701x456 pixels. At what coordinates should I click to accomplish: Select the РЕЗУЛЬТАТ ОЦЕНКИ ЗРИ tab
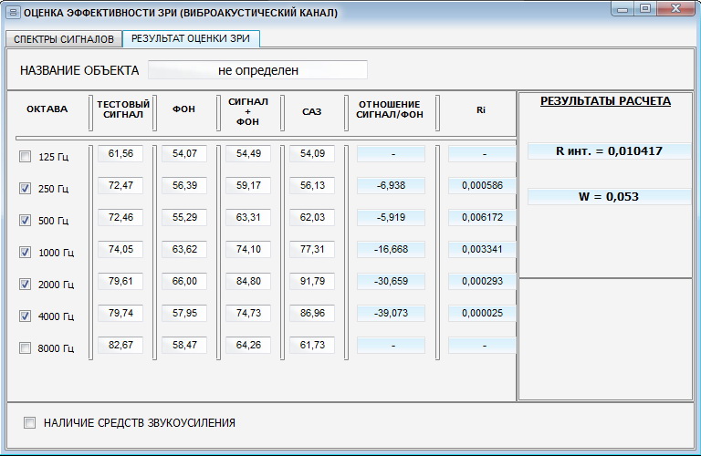pyautogui.click(x=193, y=38)
